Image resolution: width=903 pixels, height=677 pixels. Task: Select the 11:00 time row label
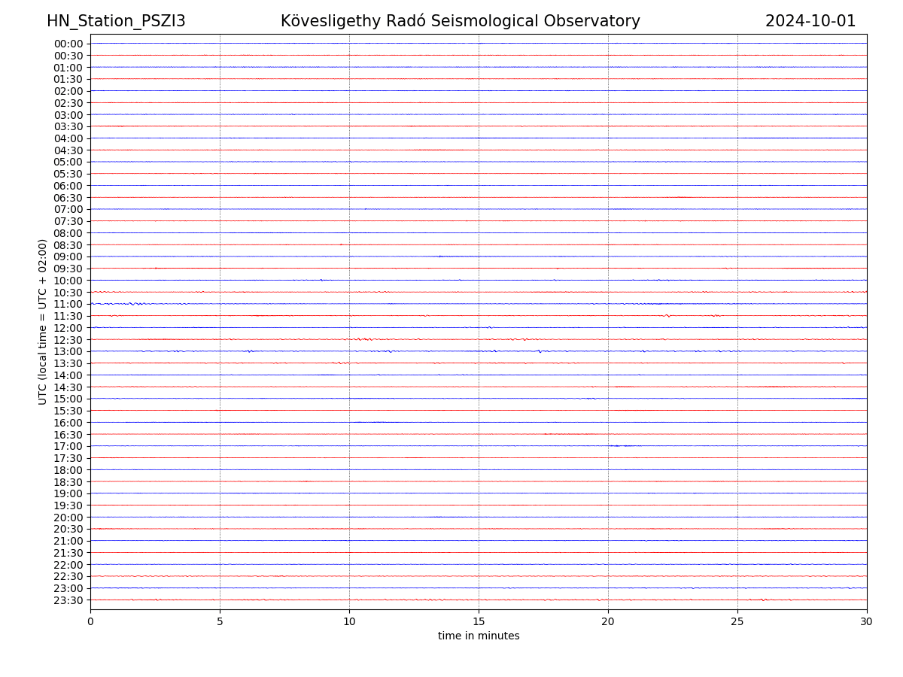[68, 305]
